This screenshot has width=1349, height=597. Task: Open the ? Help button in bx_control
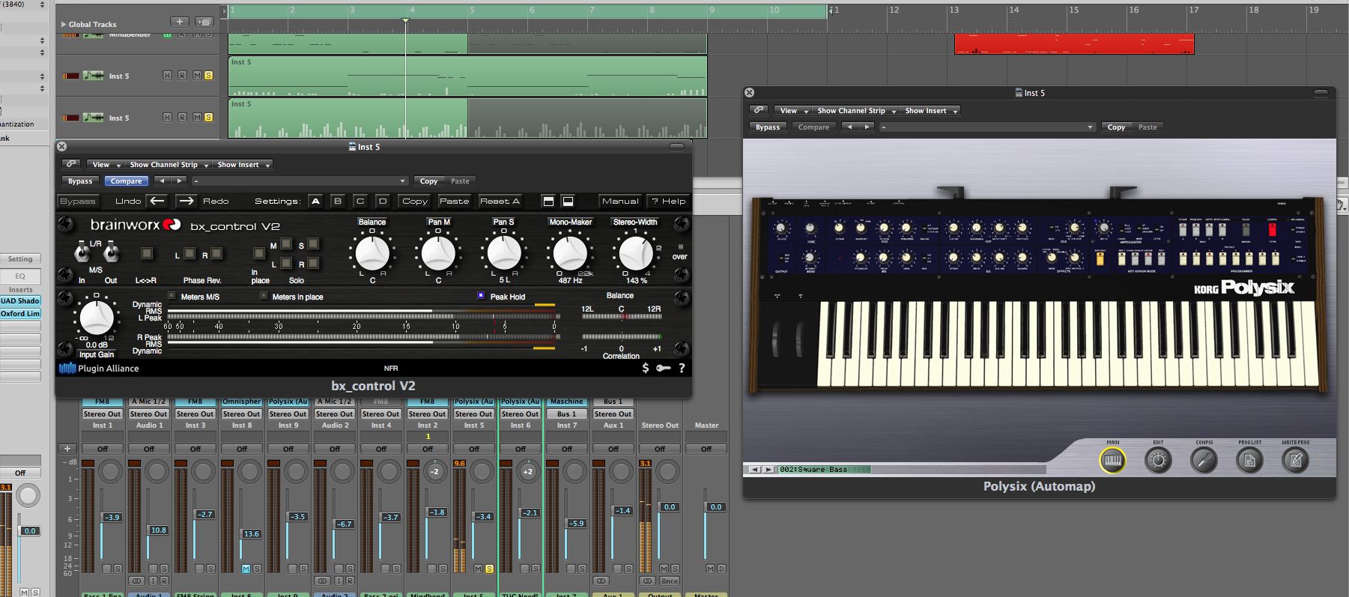pos(668,201)
